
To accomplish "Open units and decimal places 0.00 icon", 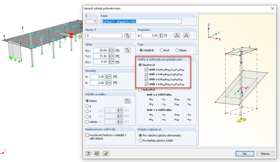I will coord(97,154).
